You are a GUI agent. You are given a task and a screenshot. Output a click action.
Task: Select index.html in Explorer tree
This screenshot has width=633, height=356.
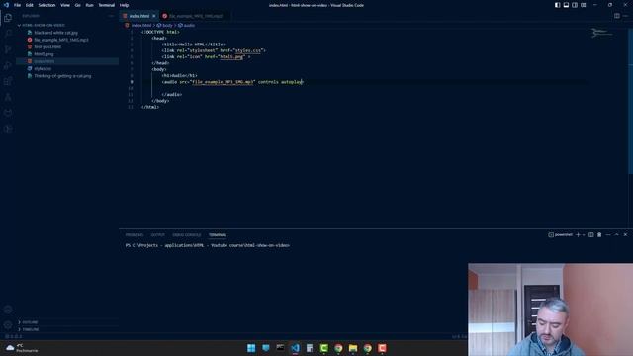point(44,61)
